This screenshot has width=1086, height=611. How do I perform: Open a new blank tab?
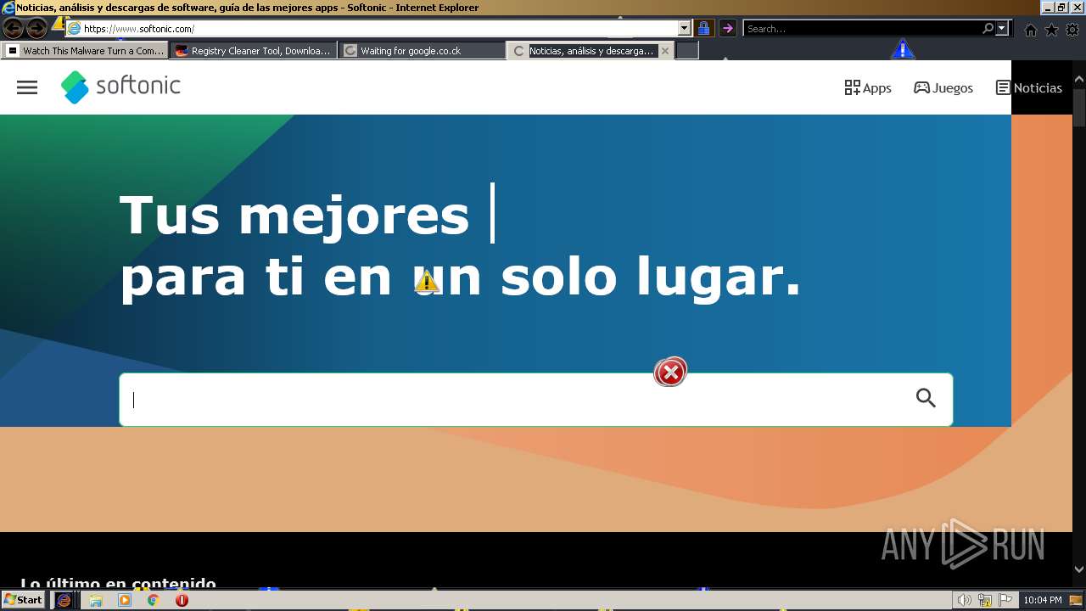click(687, 51)
